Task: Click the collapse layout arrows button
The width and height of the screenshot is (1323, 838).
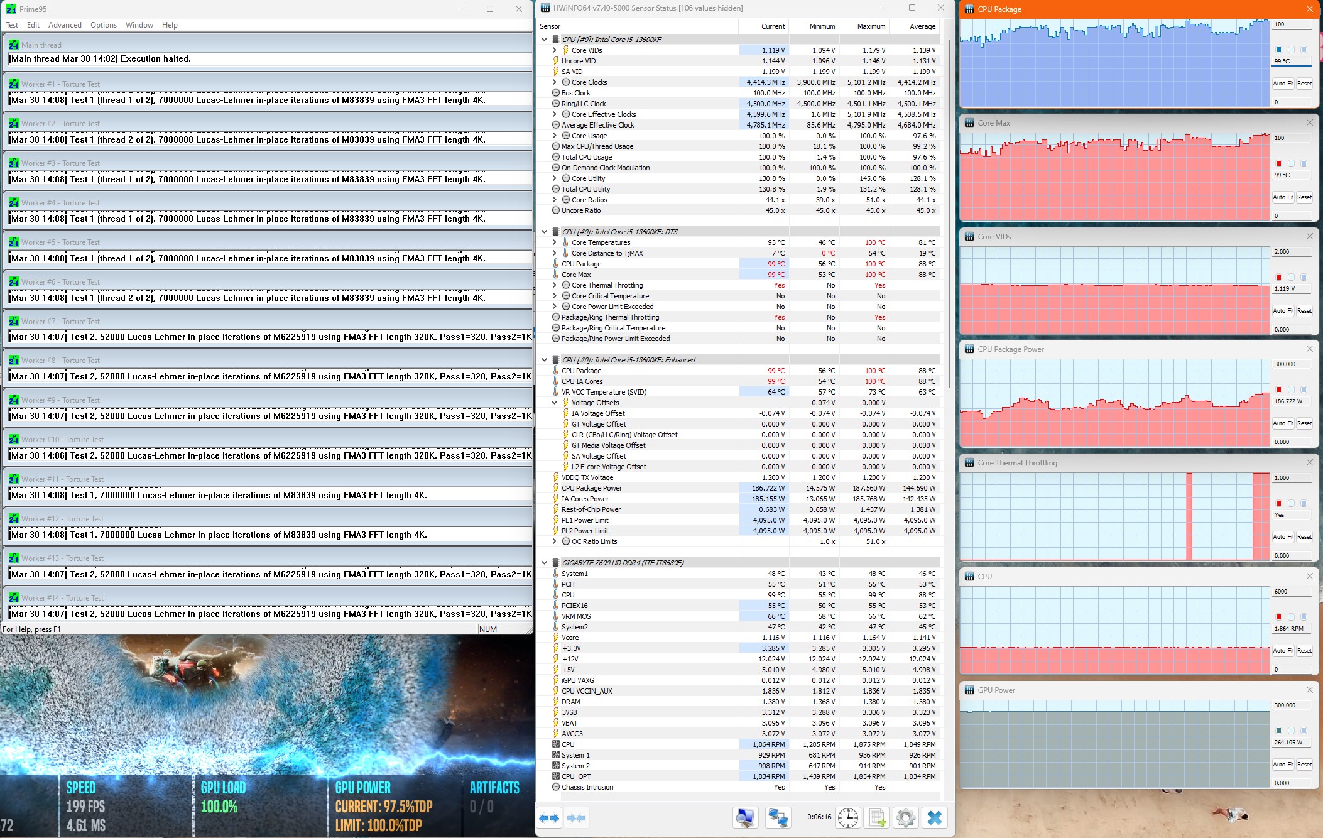Action: click(575, 818)
